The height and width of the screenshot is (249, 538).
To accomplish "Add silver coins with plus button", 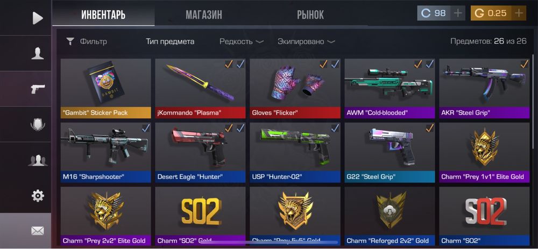I will point(458,13).
